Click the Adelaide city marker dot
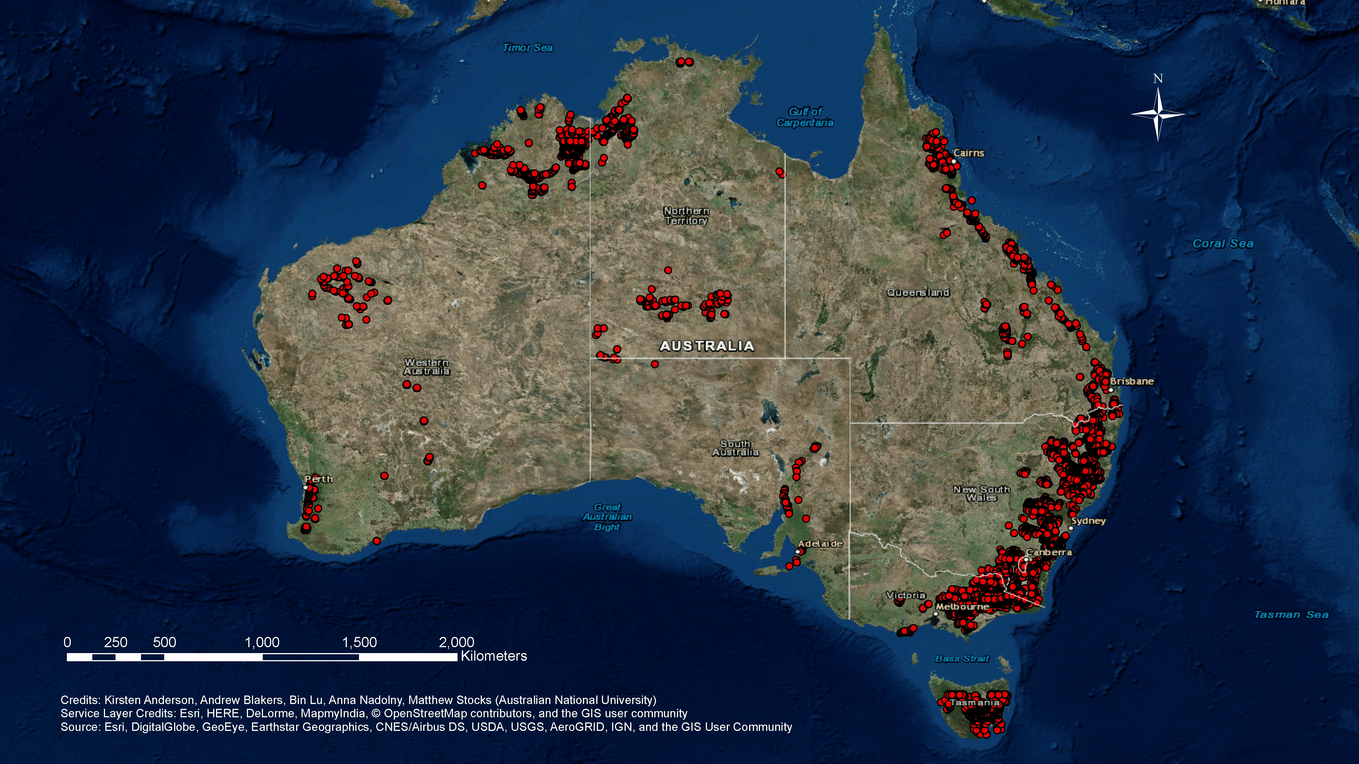Viewport: 1359px width, 764px height. [798, 551]
